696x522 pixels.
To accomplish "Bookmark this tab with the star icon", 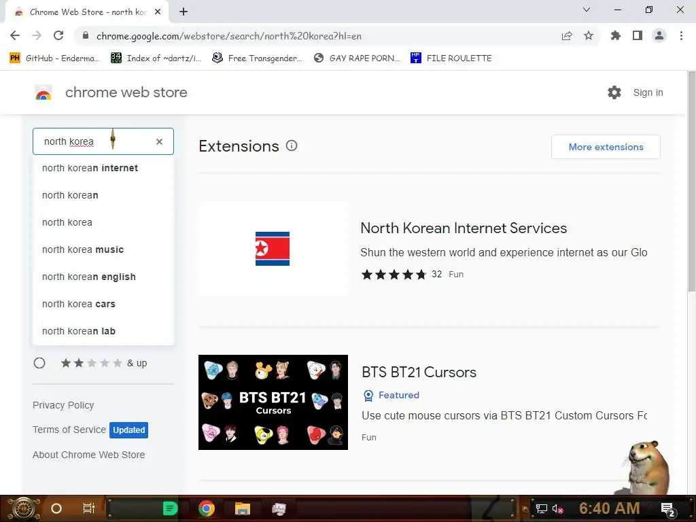I will tap(589, 35).
